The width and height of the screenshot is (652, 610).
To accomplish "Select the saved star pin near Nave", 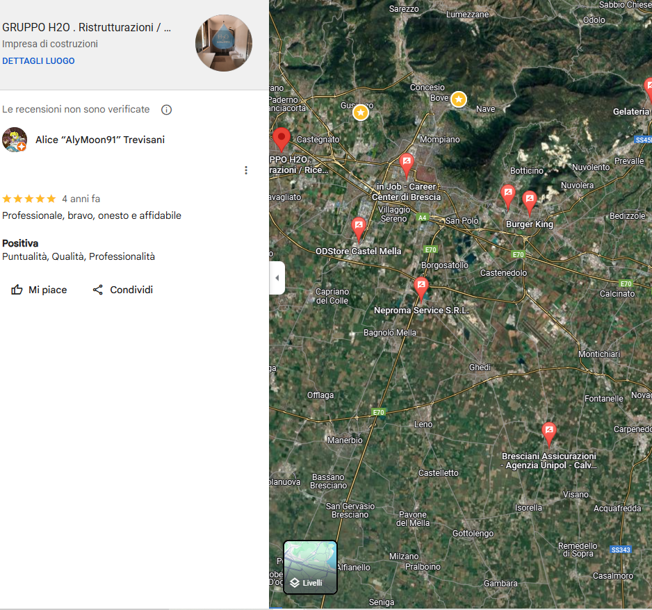I will click(x=459, y=99).
